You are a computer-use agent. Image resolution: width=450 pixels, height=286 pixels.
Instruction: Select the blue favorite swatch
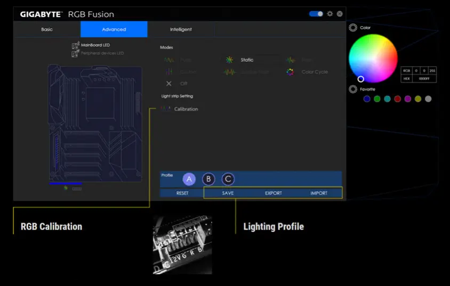coord(367,99)
